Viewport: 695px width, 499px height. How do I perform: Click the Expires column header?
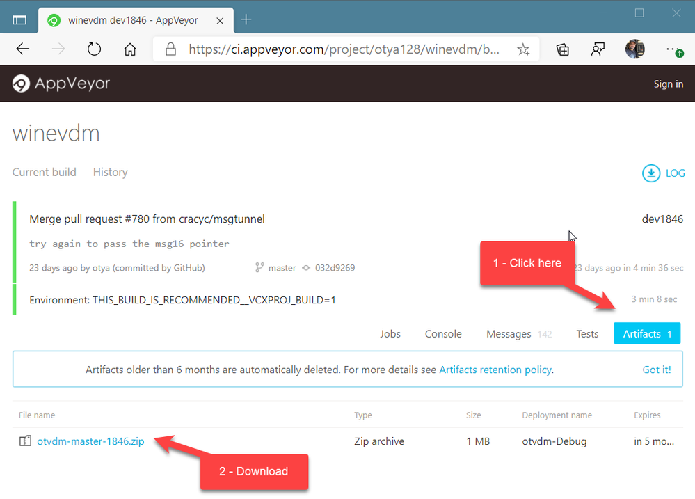point(647,415)
